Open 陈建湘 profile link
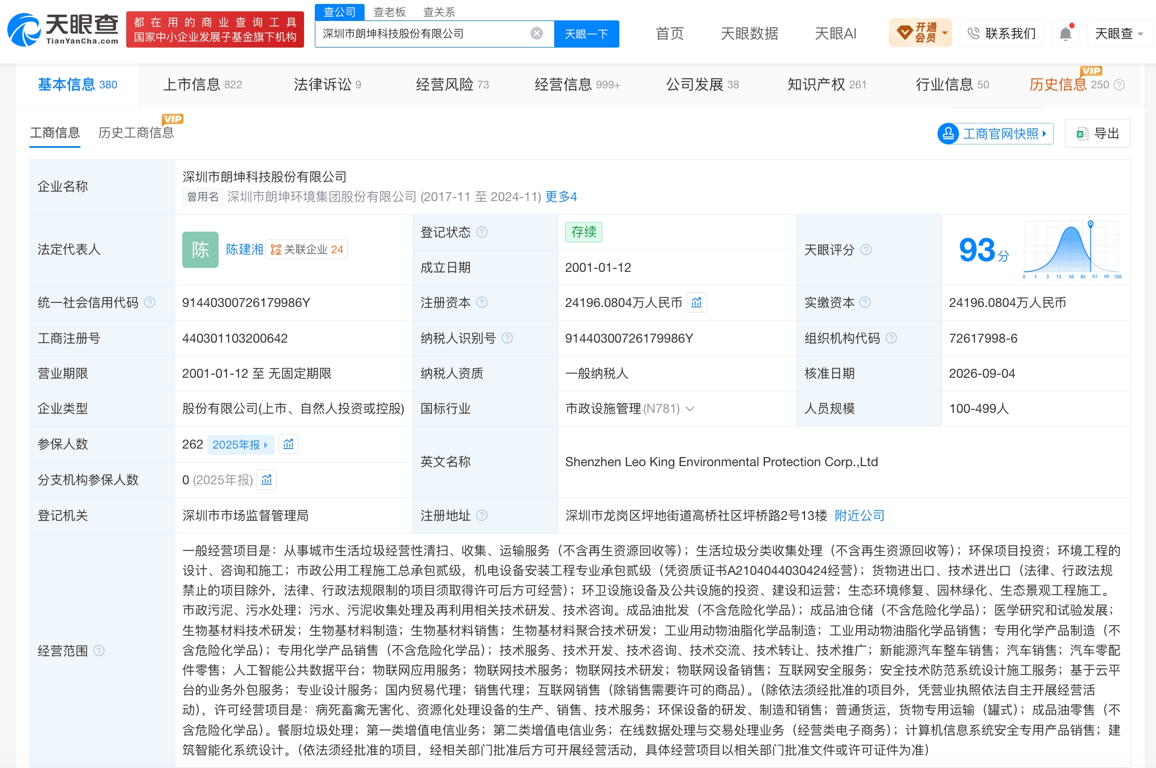 click(245, 250)
